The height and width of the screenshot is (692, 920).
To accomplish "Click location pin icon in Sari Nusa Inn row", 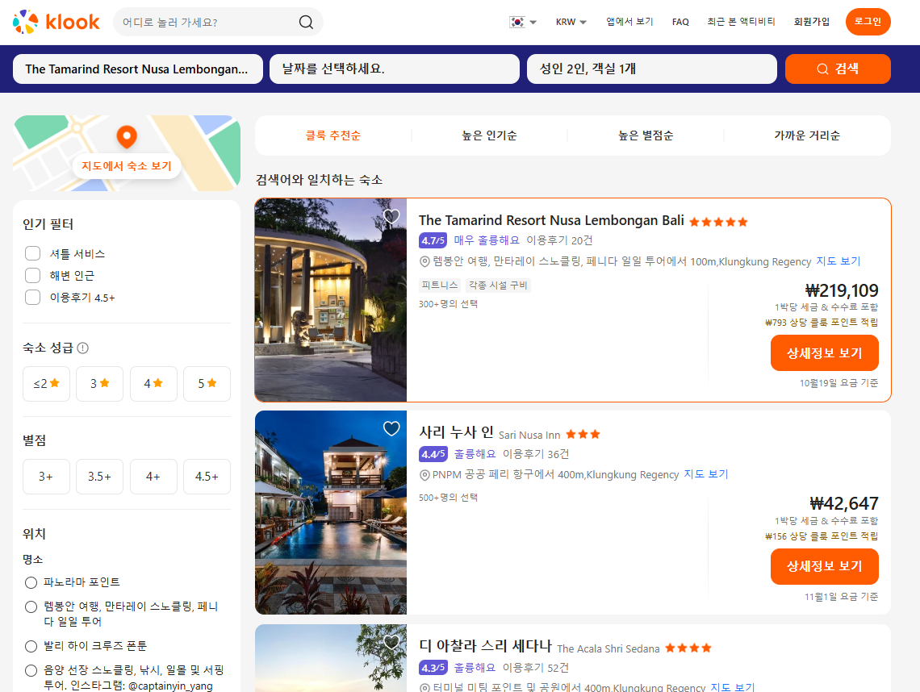I will (x=424, y=475).
